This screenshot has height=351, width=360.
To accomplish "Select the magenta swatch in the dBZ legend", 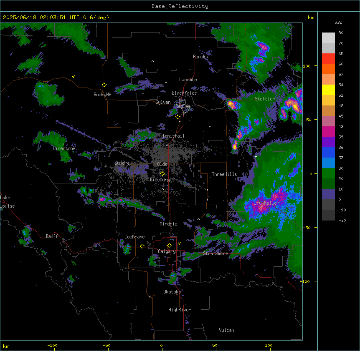I will 328,131.
